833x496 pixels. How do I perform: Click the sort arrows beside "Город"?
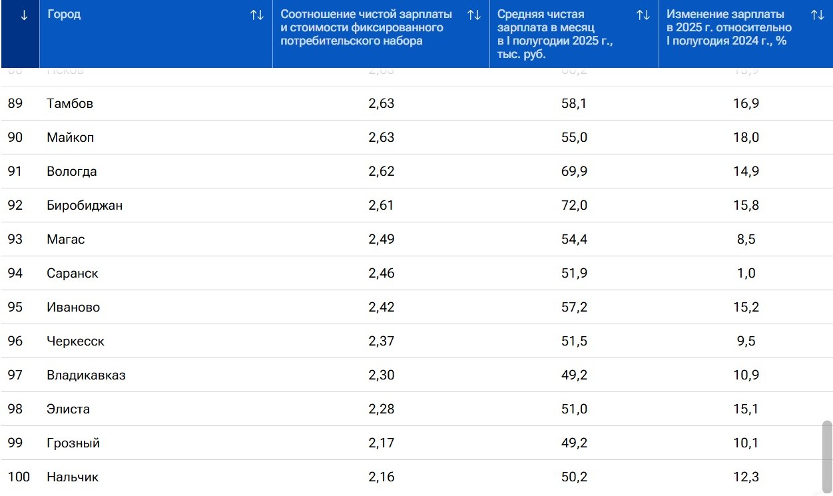tap(257, 15)
